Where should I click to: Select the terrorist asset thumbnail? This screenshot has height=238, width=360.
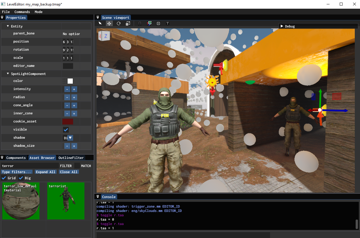click(x=66, y=201)
